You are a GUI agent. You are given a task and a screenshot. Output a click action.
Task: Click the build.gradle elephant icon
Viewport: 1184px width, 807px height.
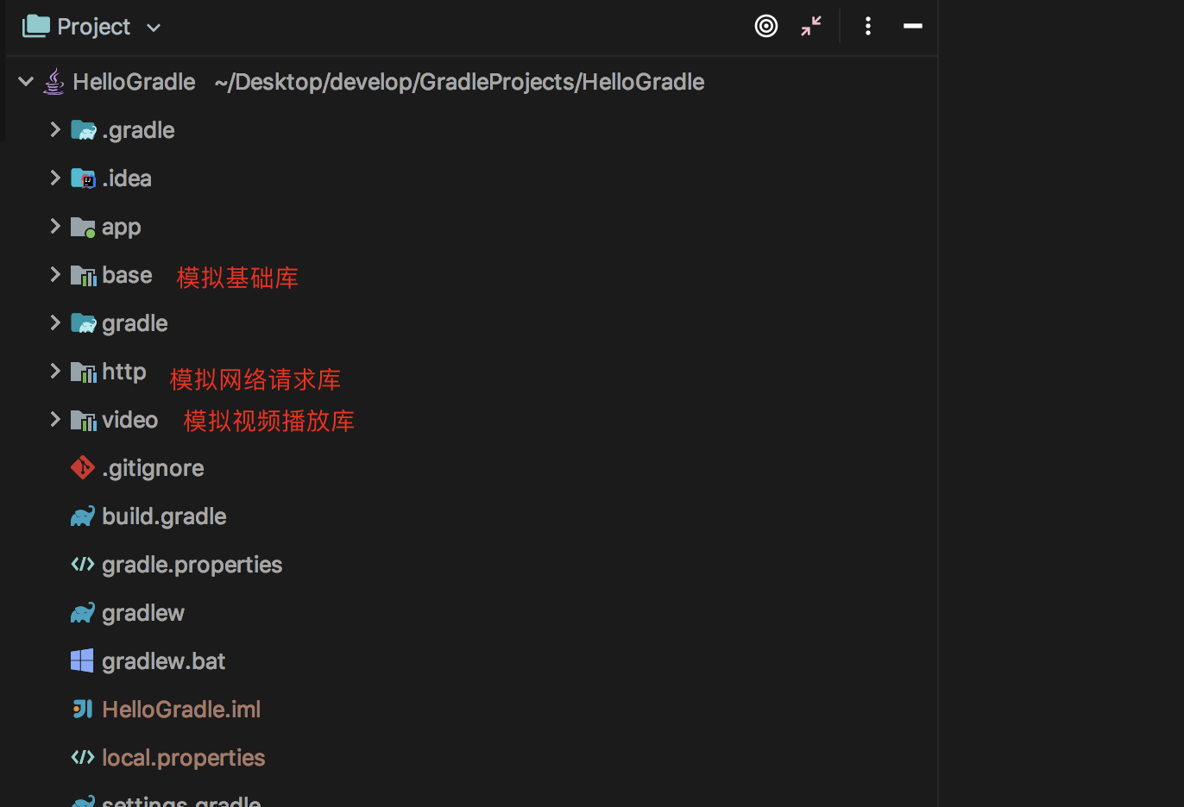coord(83,516)
